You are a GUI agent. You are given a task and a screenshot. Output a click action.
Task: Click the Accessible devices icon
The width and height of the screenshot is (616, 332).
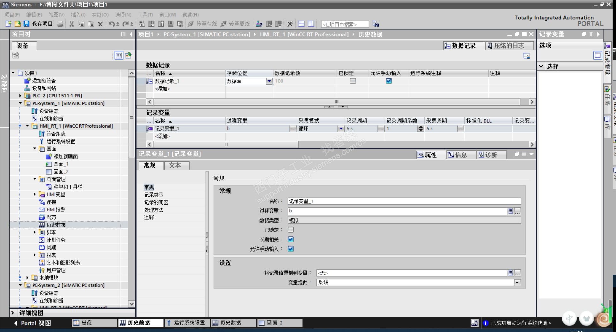coord(259,24)
